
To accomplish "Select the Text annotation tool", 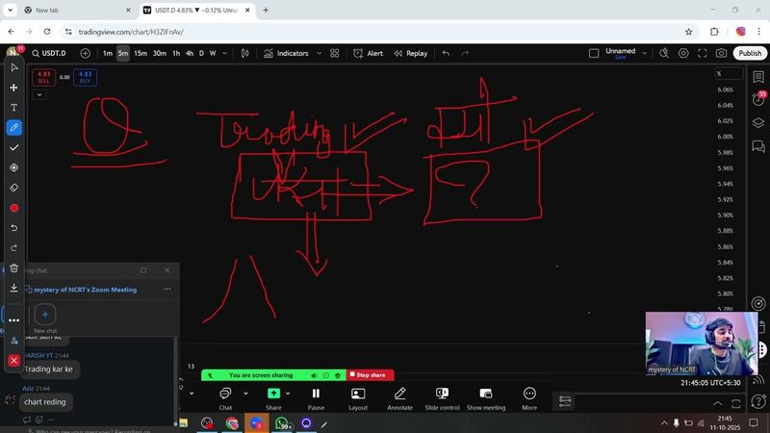I will point(13,108).
